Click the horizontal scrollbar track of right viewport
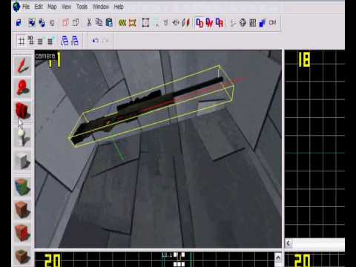The height and width of the screenshot is (267, 356). click(318, 243)
